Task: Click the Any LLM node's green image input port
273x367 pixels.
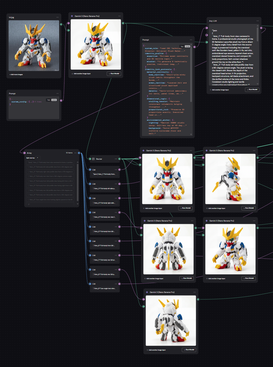Action: click(207, 42)
